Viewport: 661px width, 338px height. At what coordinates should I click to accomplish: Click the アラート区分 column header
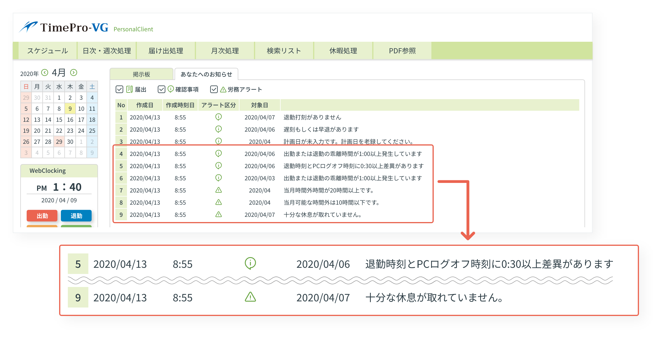tap(219, 105)
